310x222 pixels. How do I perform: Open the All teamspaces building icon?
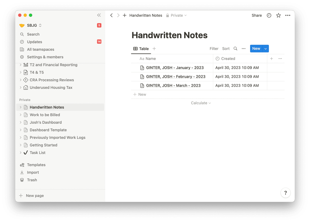(22, 49)
